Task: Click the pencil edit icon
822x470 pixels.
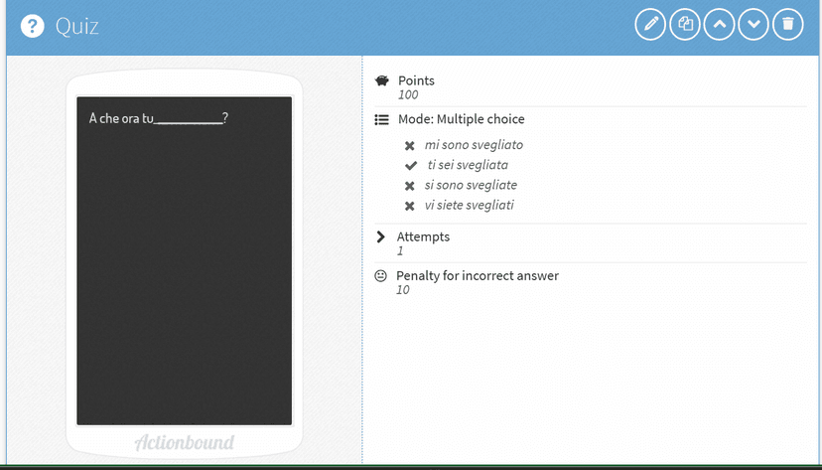Action: [x=650, y=25]
